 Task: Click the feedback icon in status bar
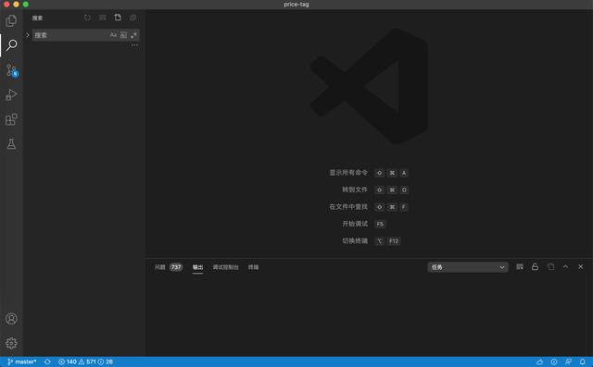[568, 361]
